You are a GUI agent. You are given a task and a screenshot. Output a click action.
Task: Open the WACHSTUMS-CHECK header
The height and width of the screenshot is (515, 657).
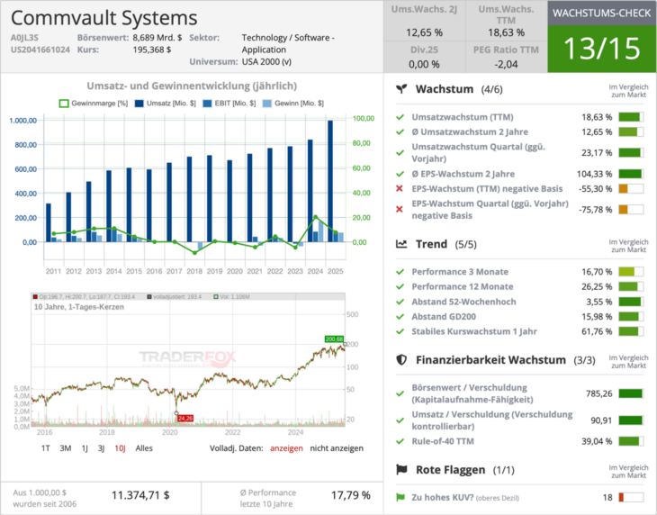point(602,13)
